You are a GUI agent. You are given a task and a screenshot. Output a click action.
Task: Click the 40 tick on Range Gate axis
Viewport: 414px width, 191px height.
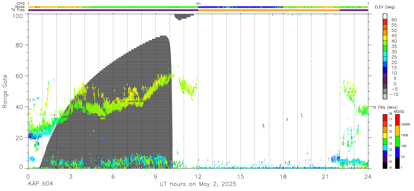(20, 107)
